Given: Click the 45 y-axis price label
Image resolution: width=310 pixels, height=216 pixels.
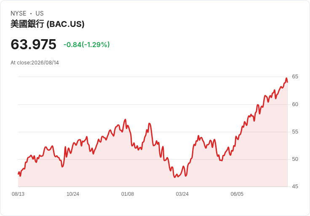Looking at the screenshot, I should 295,187.
